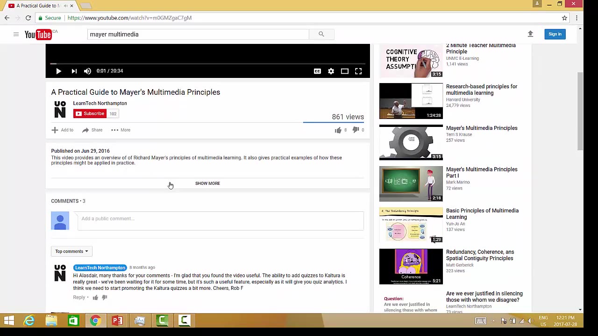Image resolution: width=598 pixels, height=336 pixels.
Task: Close the YouTube browser tab
Action: click(x=71, y=6)
